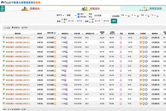Click purple icon beside total price 1,648
Screen dimensions: 166x111
click(x=67, y=61)
